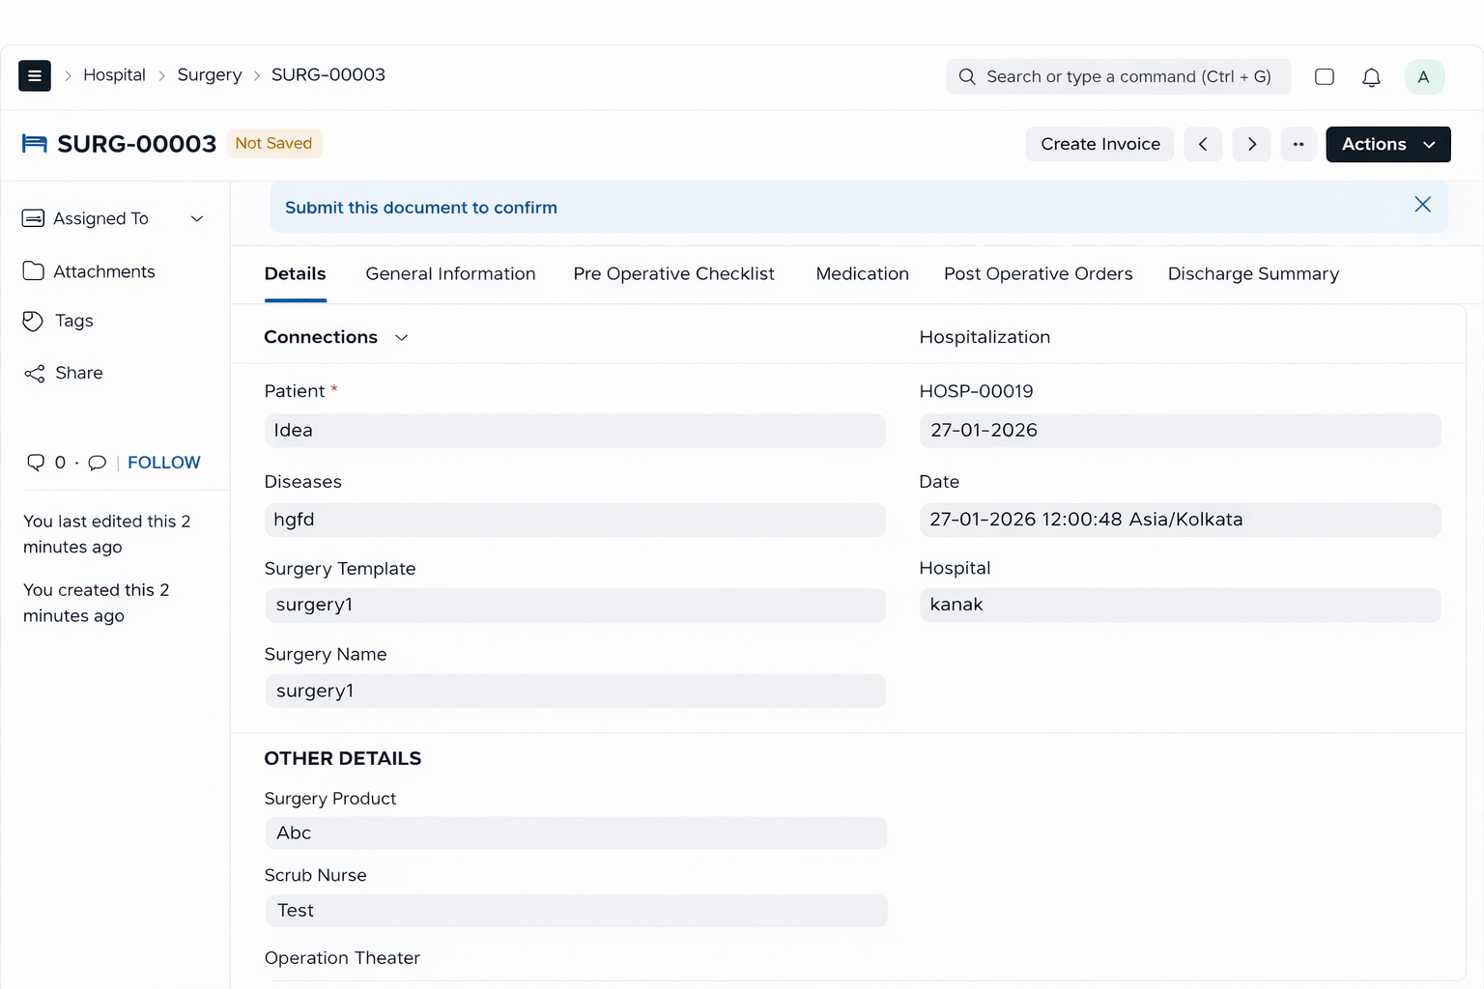Open the Discharge Summary tab
The image size is (1484, 989).
pyautogui.click(x=1254, y=274)
